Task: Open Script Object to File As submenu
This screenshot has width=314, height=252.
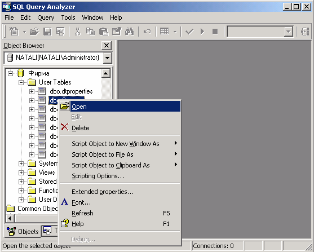Action: coord(120,154)
